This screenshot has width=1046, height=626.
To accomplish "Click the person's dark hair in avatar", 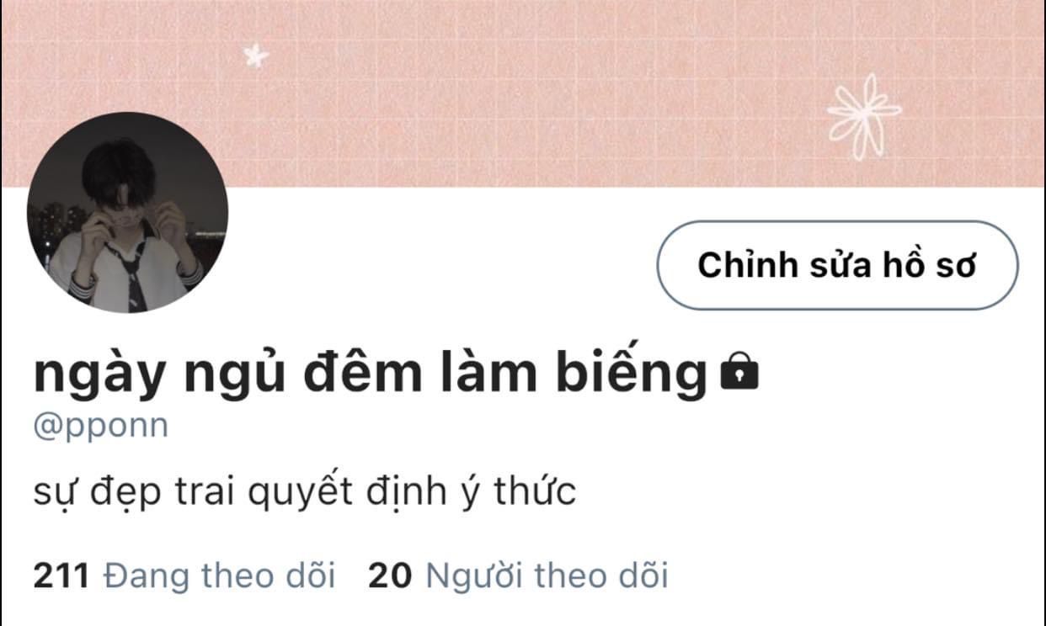I will coord(119,169).
